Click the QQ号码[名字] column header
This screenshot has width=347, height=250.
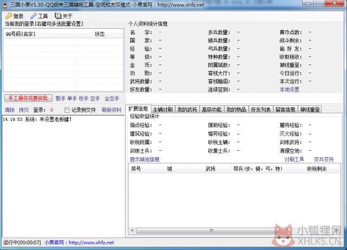tap(41, 34)
